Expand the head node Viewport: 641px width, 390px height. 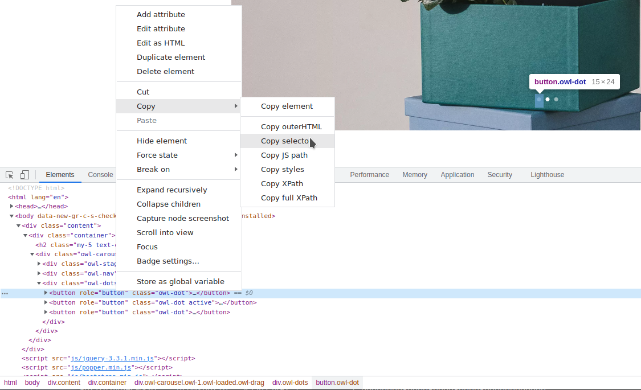[12, 206]
